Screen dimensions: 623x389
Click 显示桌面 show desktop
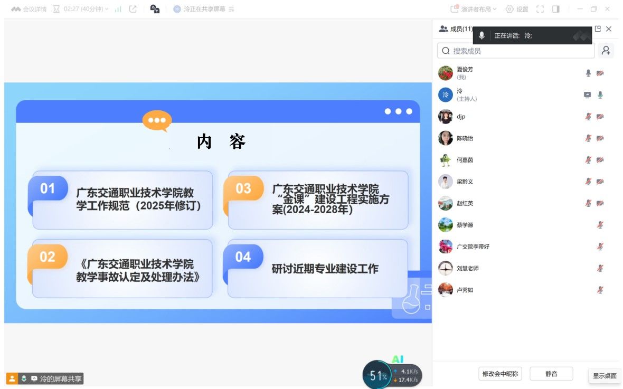point(605,376)
